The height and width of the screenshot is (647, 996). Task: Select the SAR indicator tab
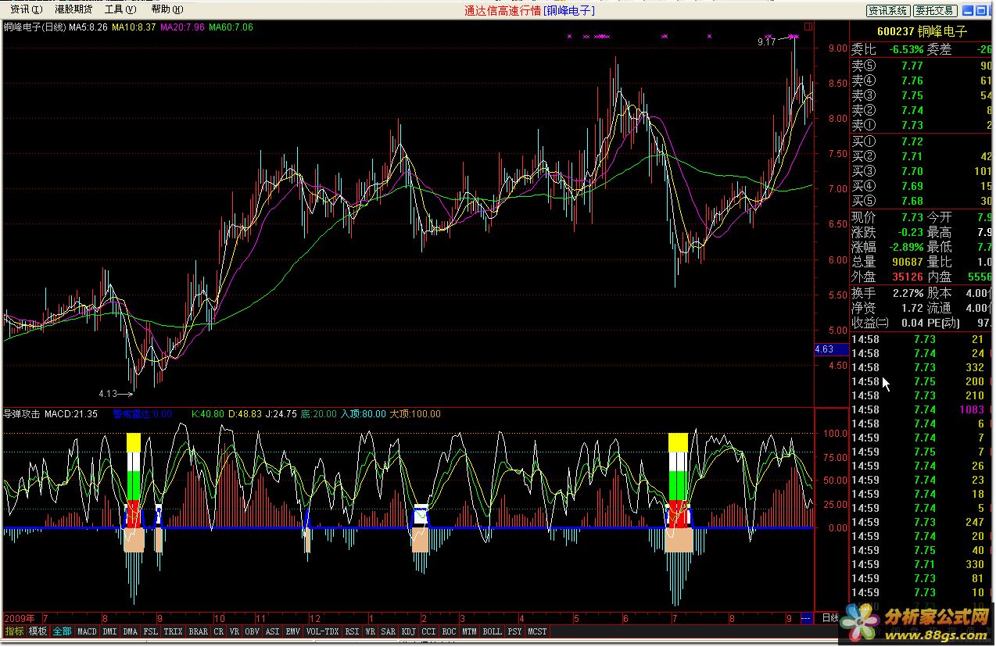pyautogui.click(x=389, y=631)
